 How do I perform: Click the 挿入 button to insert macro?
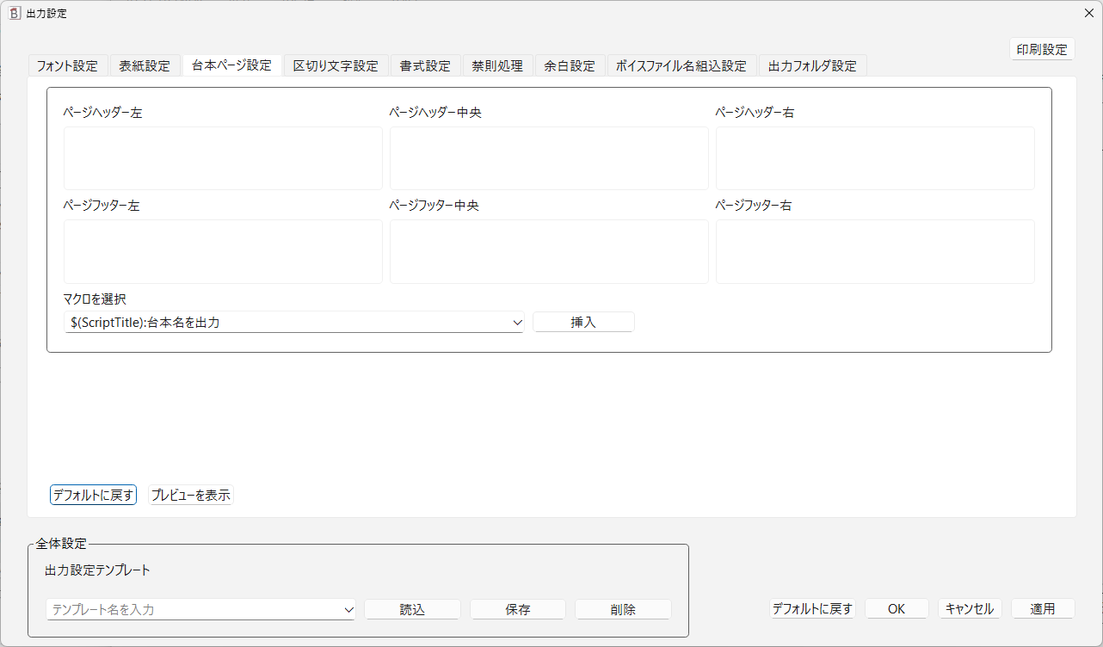click(583, 322)
